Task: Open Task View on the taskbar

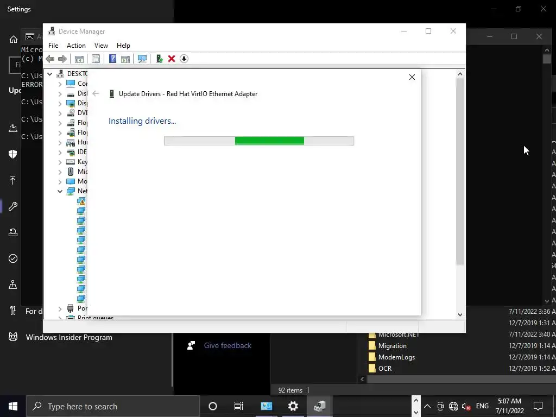Action: tap(239, 406)
